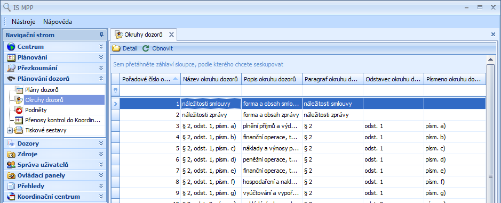Click the Pořadové číslo filter field
Screen dimensions: 501x203
coord(150,91)
